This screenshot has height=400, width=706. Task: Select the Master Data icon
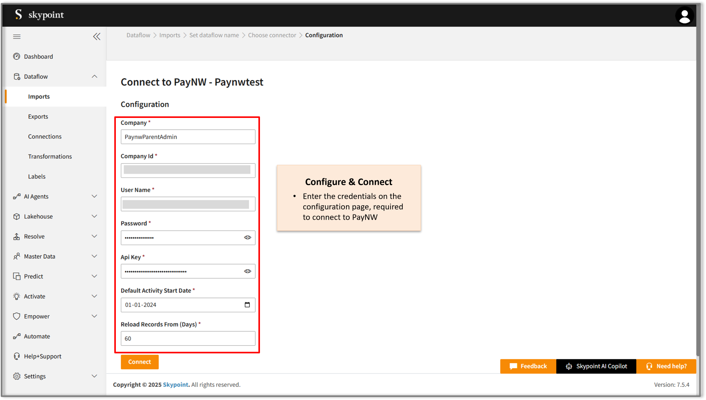(17, 256)
